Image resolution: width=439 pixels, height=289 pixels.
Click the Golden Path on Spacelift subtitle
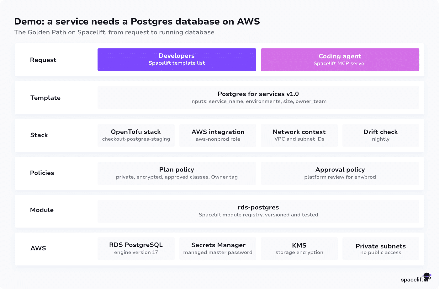coord(114,32)
